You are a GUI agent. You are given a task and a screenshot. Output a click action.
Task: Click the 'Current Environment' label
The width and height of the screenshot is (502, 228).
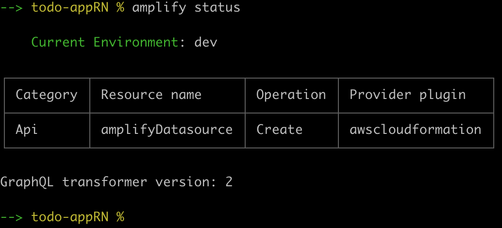[x=105, y=42]
